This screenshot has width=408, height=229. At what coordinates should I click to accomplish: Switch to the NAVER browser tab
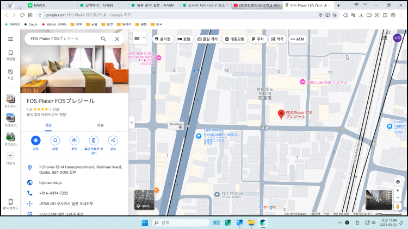[51, 5]
